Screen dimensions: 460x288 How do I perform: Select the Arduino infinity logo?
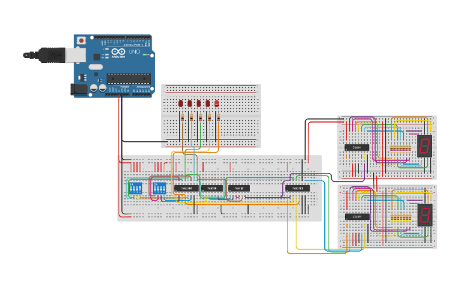coord(118,51)
